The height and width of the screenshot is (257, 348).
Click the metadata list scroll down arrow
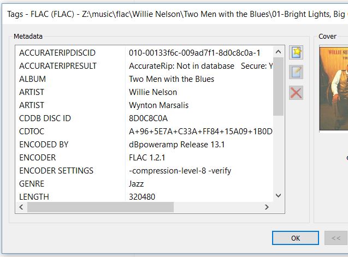278,195
